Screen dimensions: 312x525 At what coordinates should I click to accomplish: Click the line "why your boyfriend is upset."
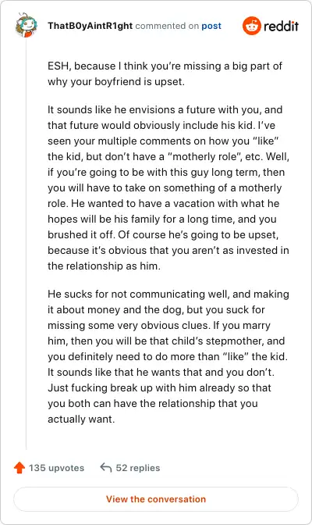pos(116,81)
